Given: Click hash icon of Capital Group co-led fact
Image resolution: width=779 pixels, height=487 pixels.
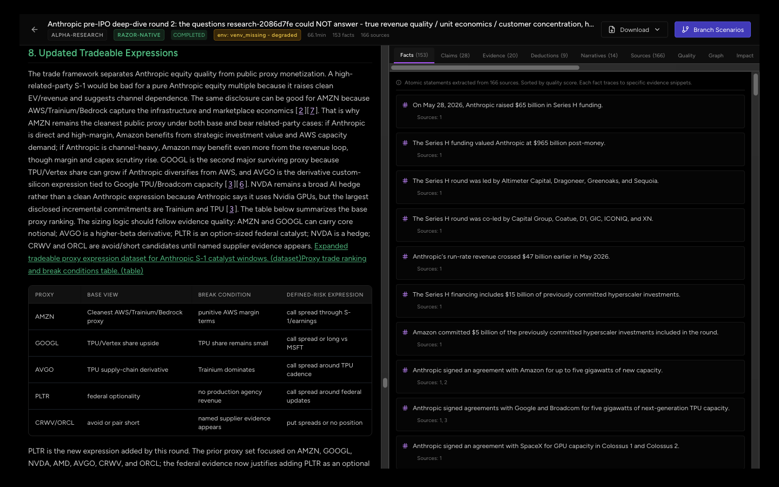Looking at the screenshot, I should (405, 219).
